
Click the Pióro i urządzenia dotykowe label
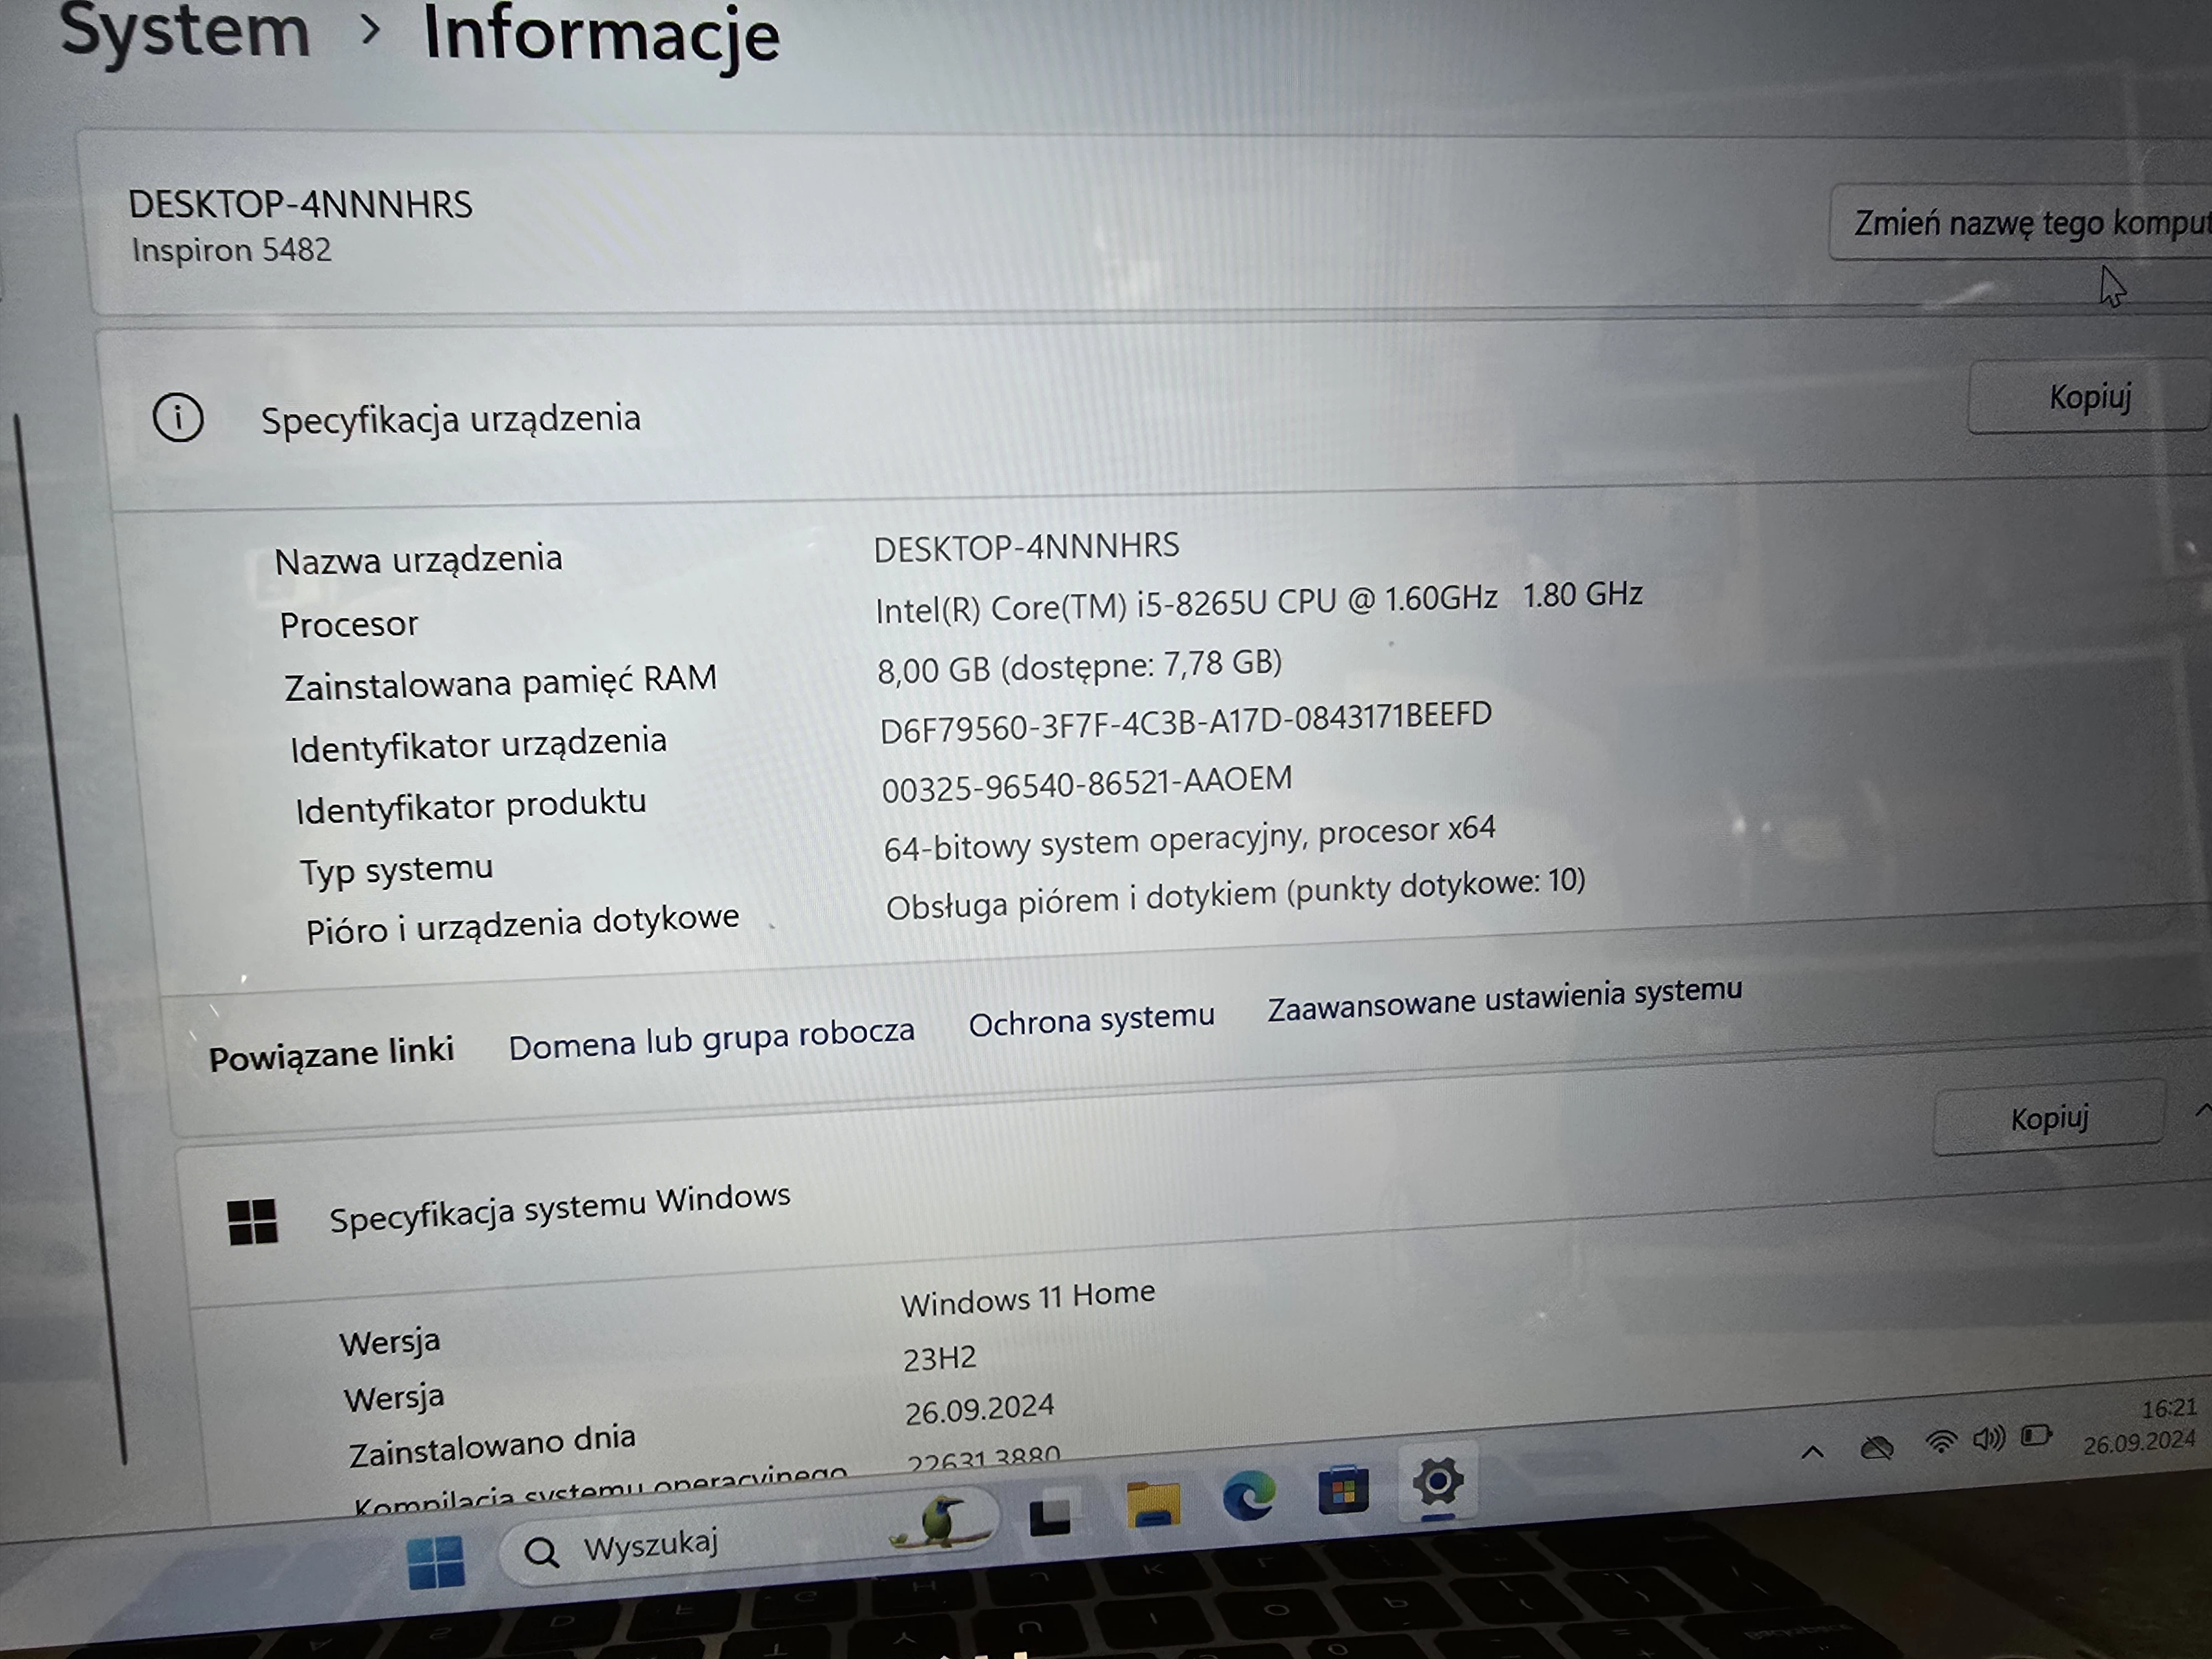pyautogui.click(x=522, y=924)
